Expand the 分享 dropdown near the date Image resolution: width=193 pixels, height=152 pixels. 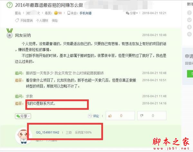(132, 13)
